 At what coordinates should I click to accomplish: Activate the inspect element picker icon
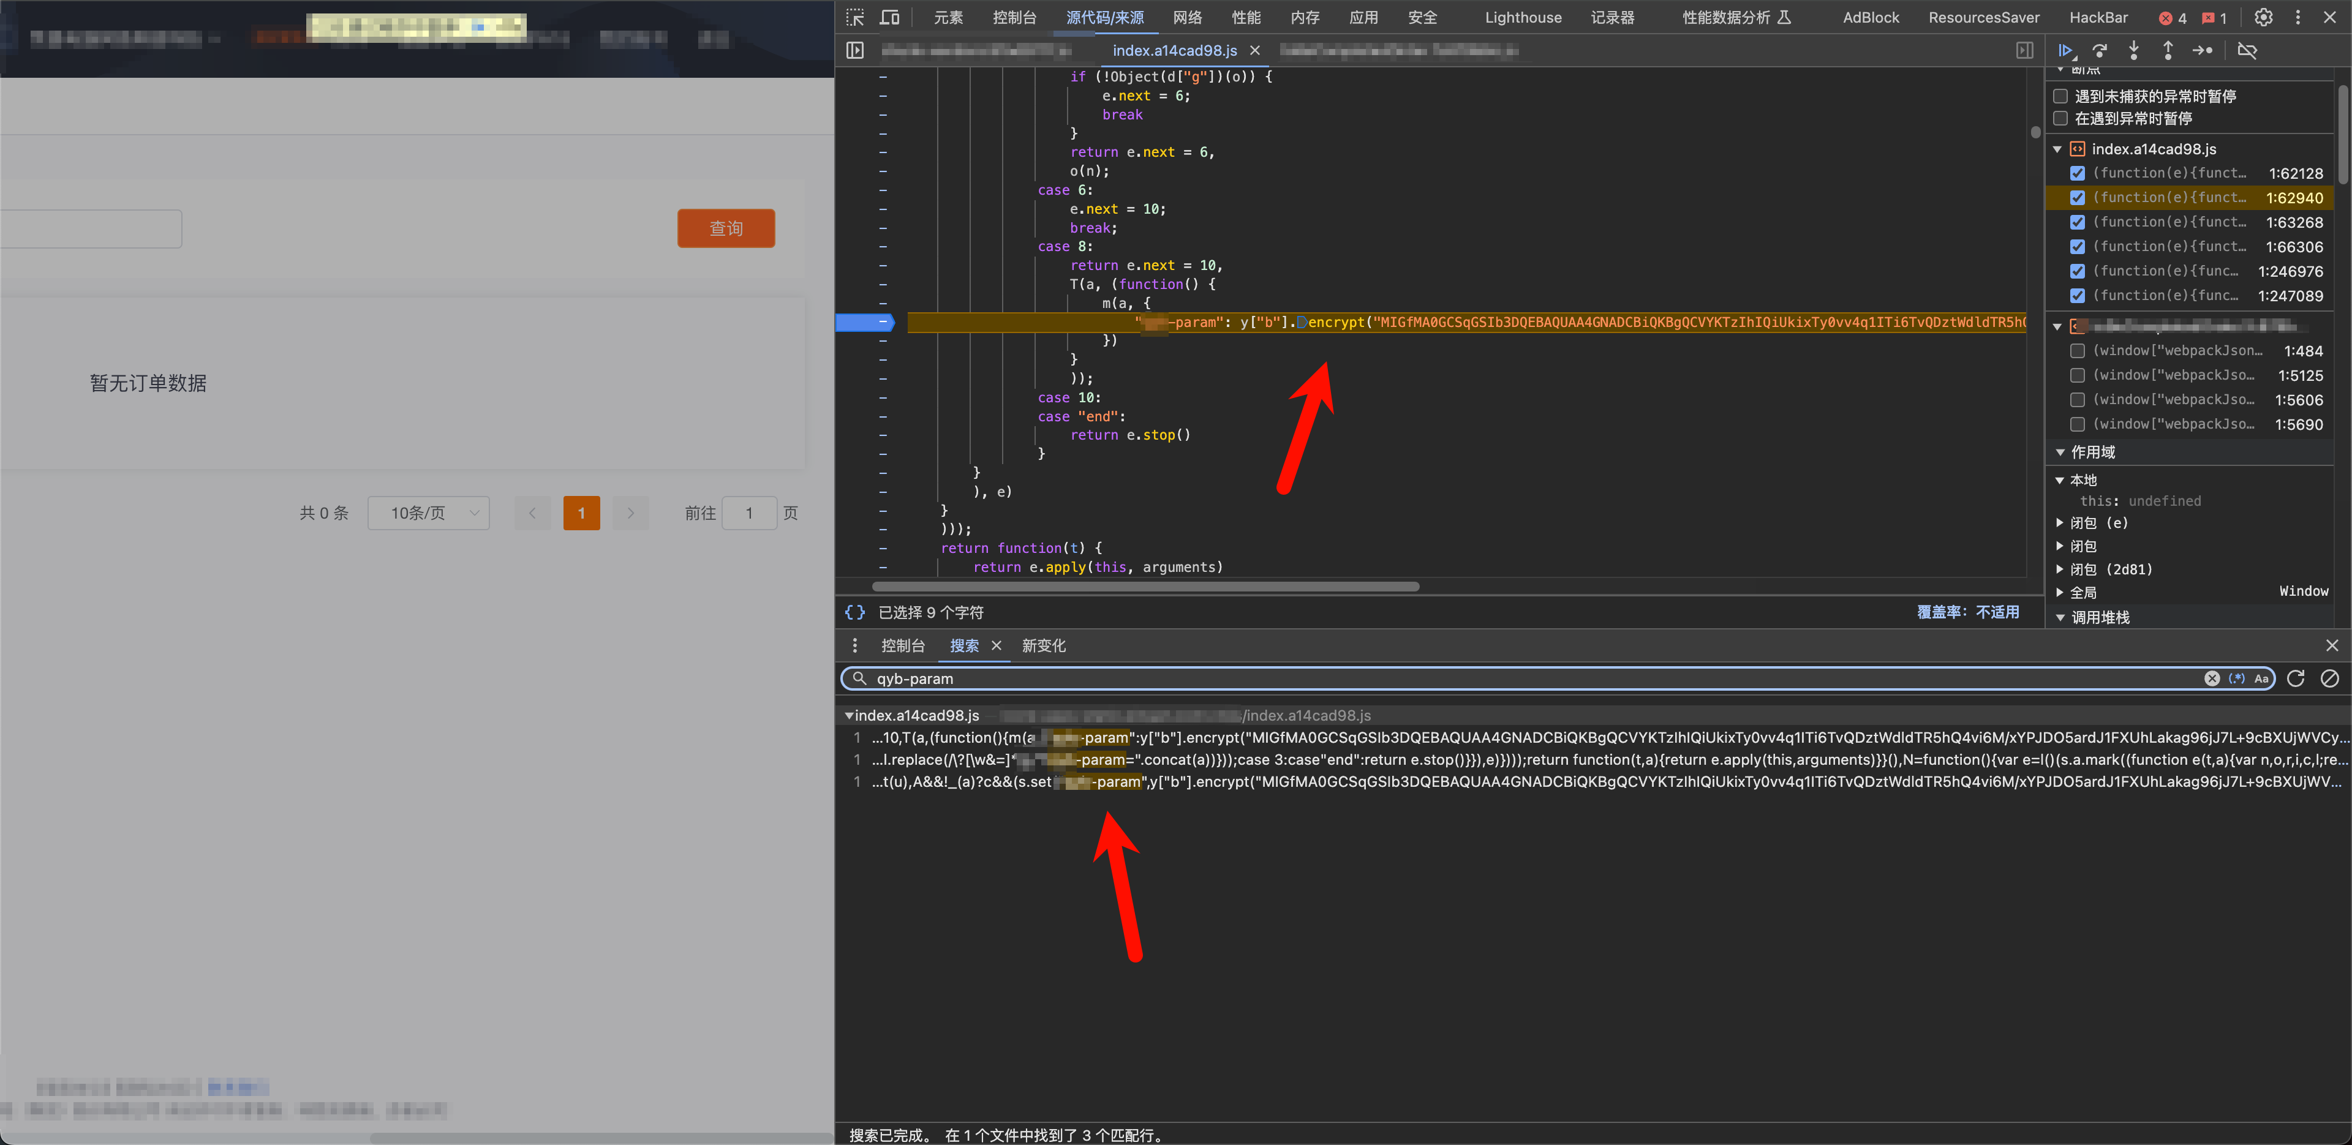click(854, 17)
